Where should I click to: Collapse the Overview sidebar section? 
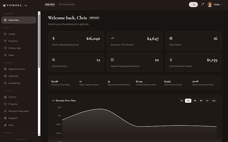(x=33, y=14)
